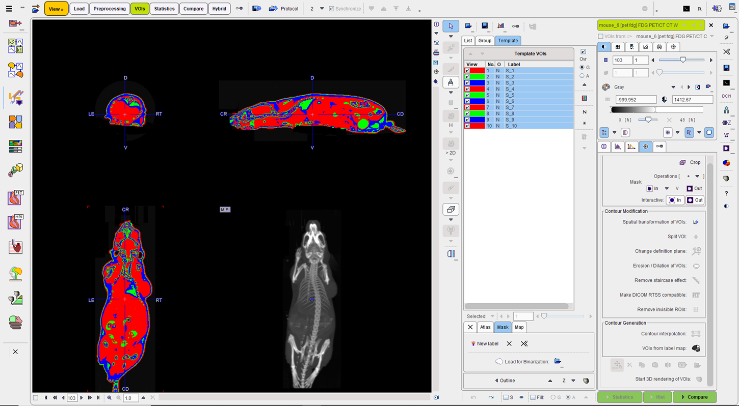This screenshot has width=739, height=406.
Task: Toggle view checkbox for S_1 row
Action: [x=467, y=71]
